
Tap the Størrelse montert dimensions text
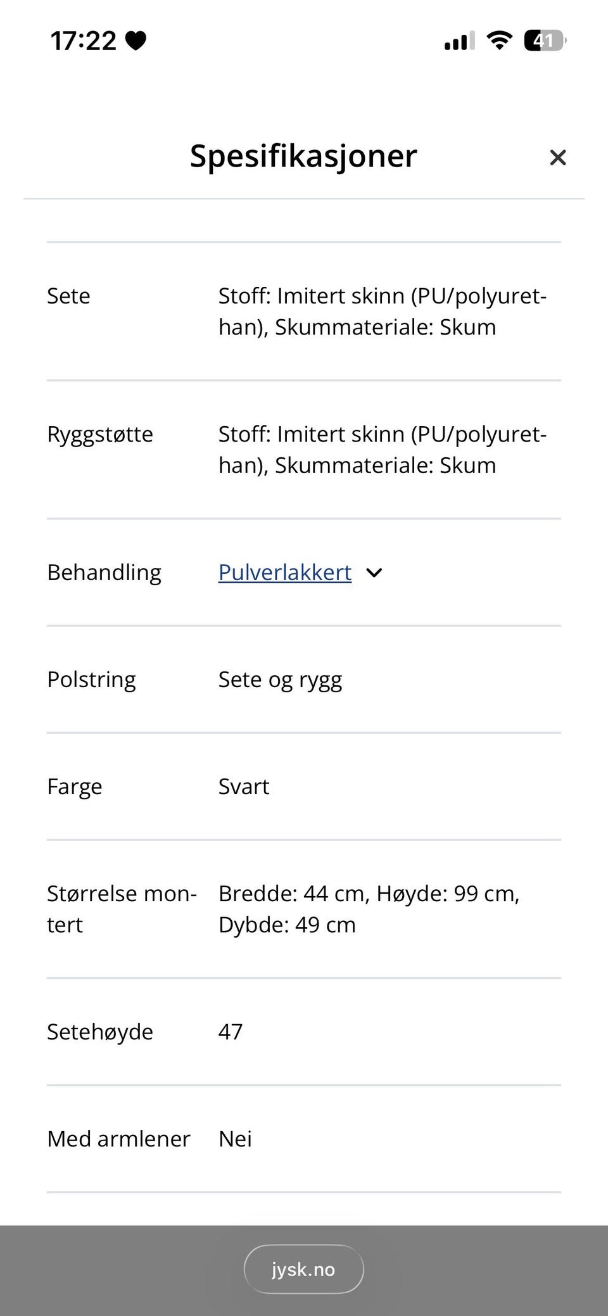point(369,909)
